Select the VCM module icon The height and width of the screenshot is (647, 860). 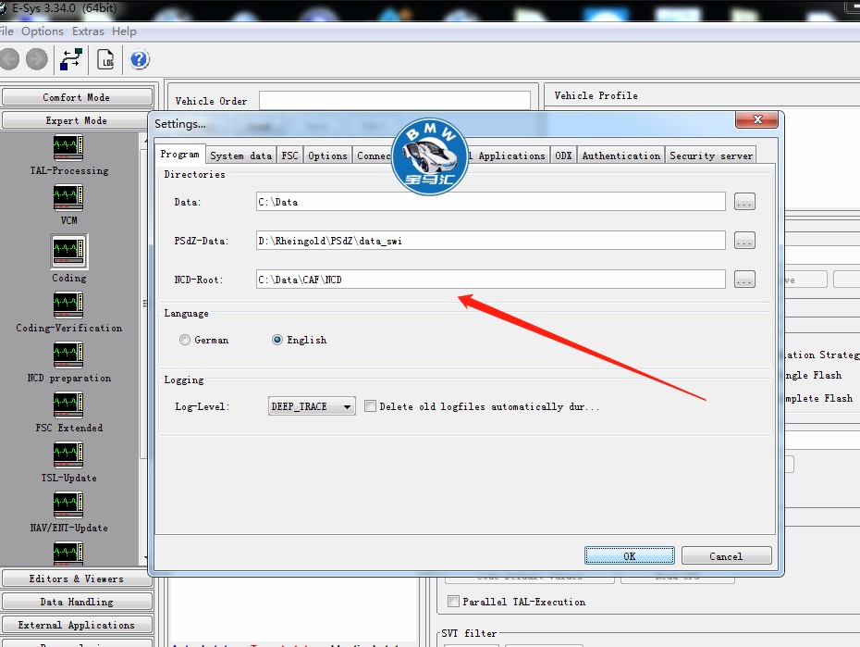click(68, 197)
